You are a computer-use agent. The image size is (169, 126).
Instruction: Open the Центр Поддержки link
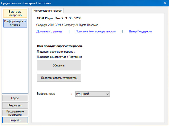pos(140,31)
